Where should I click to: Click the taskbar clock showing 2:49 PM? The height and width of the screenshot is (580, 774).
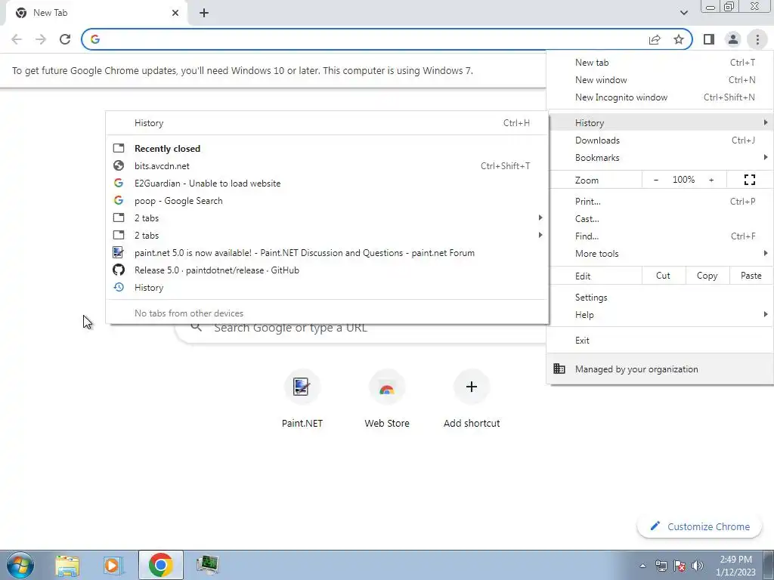tap(735, 566)
